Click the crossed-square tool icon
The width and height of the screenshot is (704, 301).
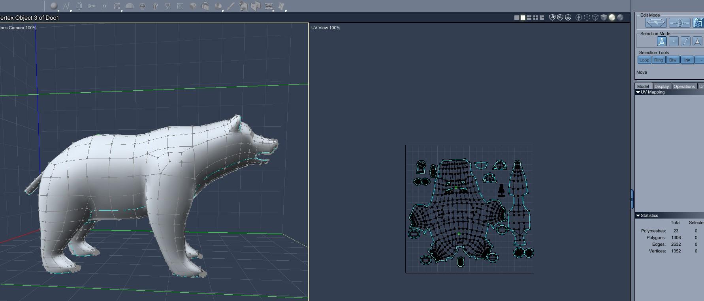pyautogui.click(x=181, y=6)
